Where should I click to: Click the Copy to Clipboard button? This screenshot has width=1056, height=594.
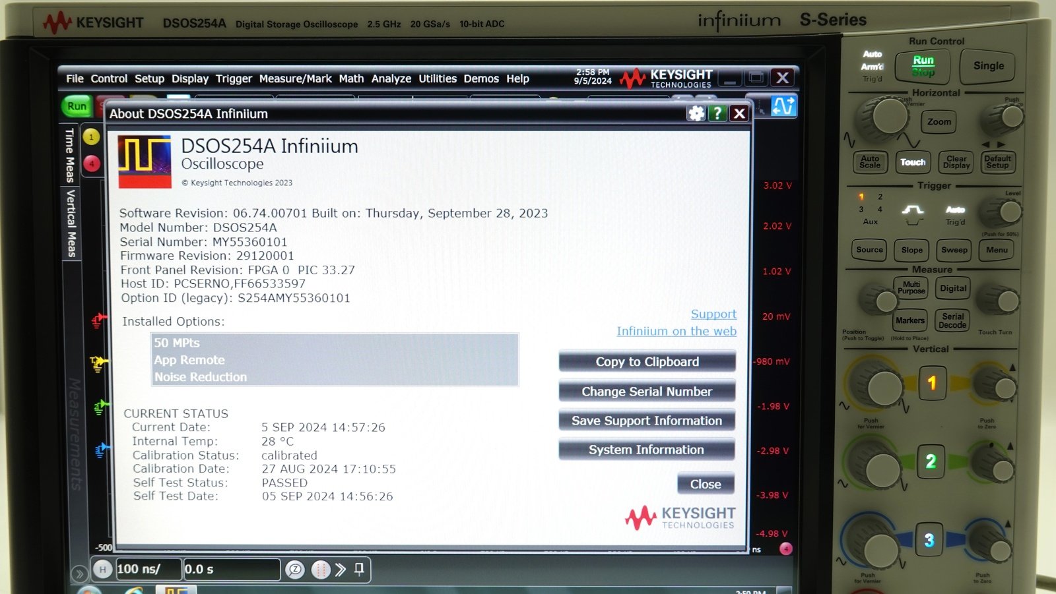tap(647, 361)
